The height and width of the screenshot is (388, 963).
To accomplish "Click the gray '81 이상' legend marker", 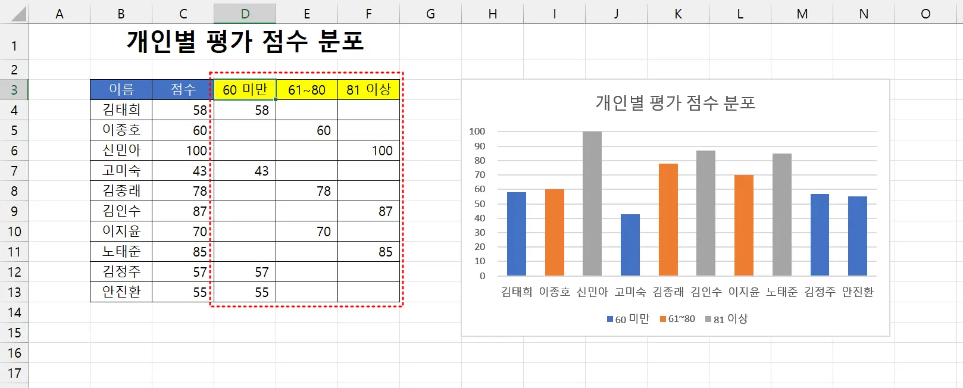I will click(708, 320).
